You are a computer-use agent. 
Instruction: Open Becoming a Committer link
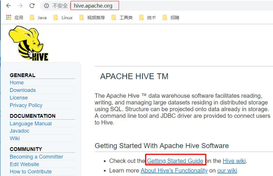(x=36, y=157)
